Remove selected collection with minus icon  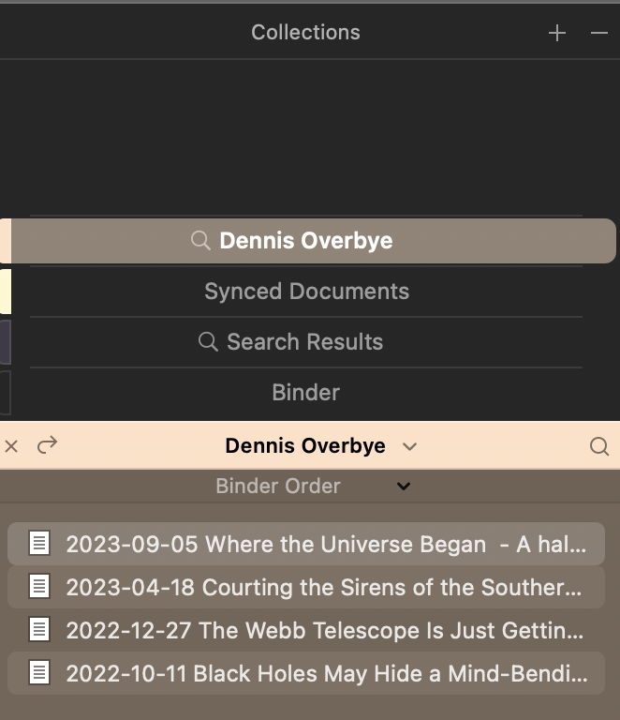[x=598, y=33]
